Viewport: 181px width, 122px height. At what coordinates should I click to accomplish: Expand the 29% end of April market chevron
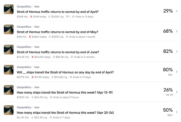(177, 11)
